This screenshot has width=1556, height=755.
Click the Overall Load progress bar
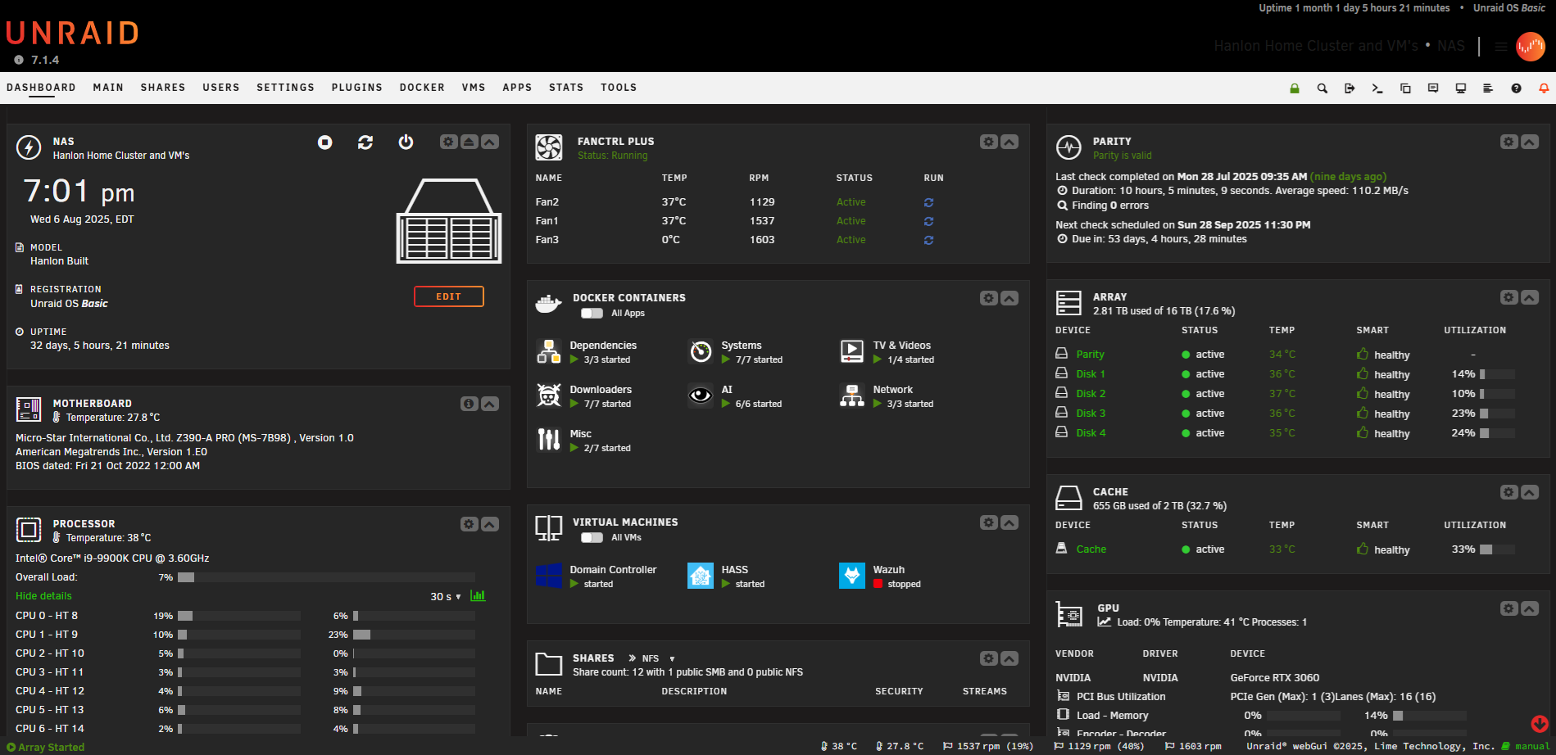pos(326,577)
